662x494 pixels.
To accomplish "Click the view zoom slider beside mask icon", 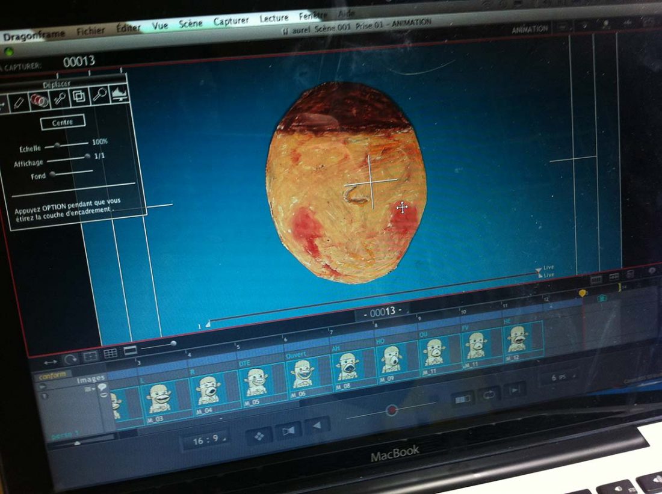I will pyautogui.click(x=159, y=346).
